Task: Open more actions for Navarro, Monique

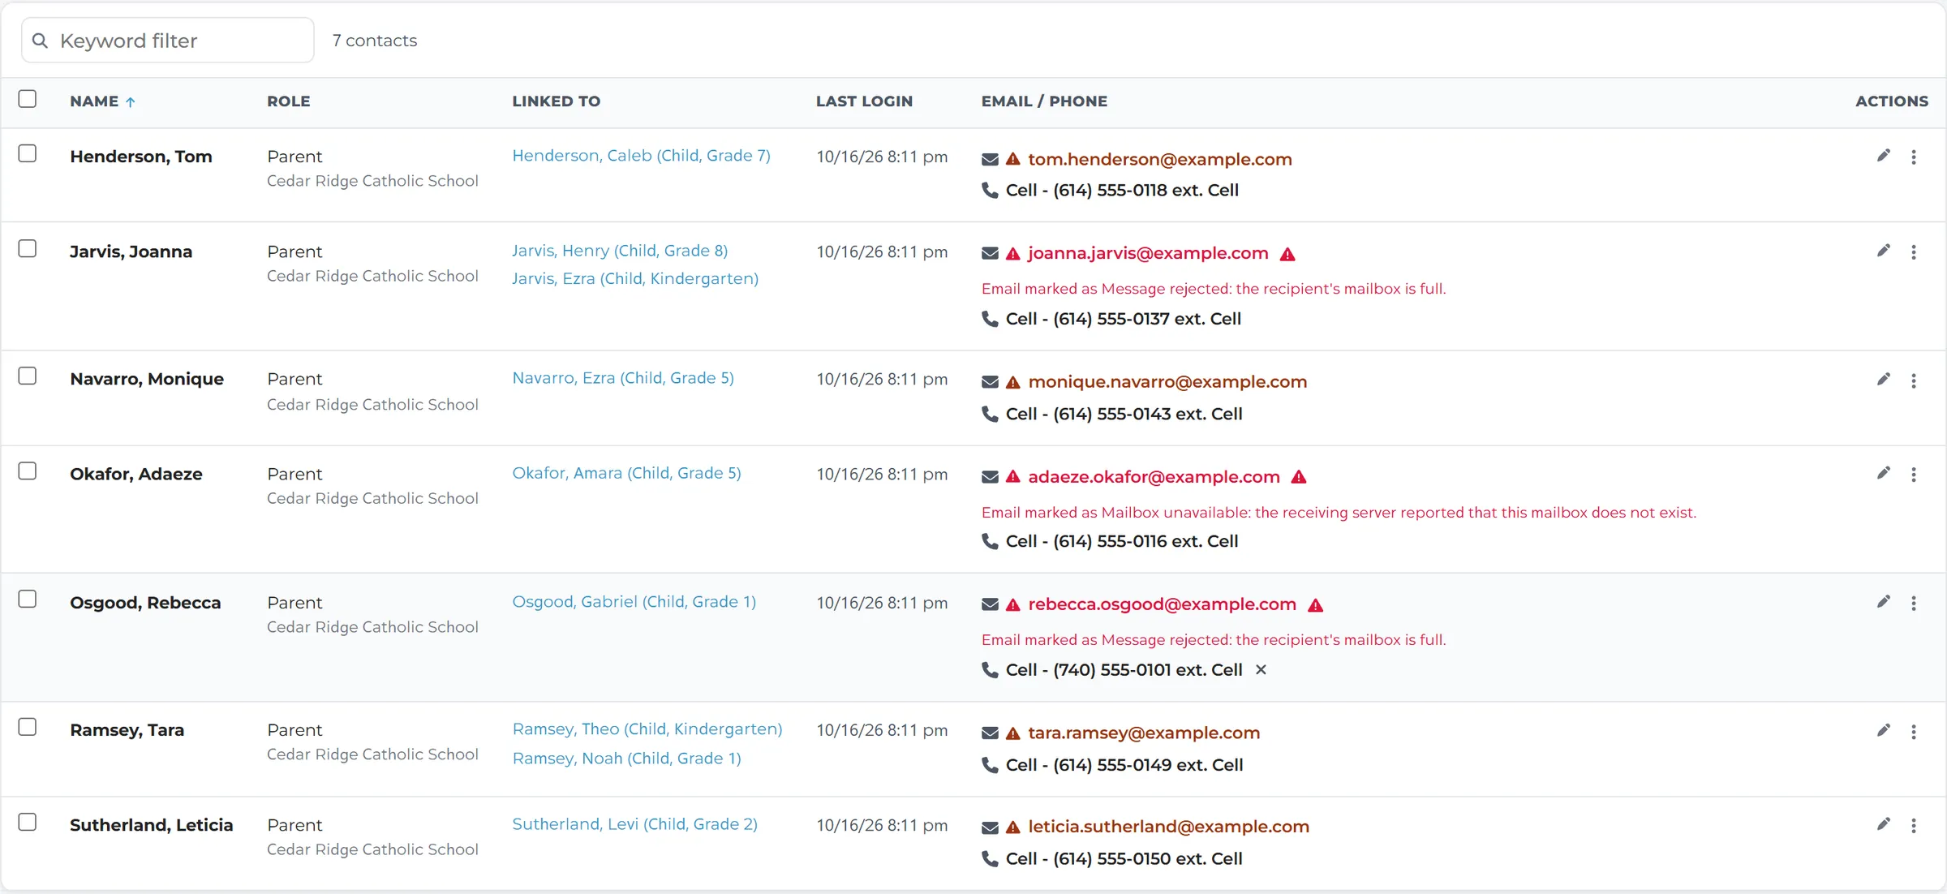Action: [1914, 380]
